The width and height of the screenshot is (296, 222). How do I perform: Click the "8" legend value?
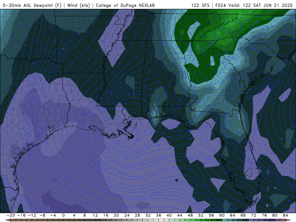85,215
